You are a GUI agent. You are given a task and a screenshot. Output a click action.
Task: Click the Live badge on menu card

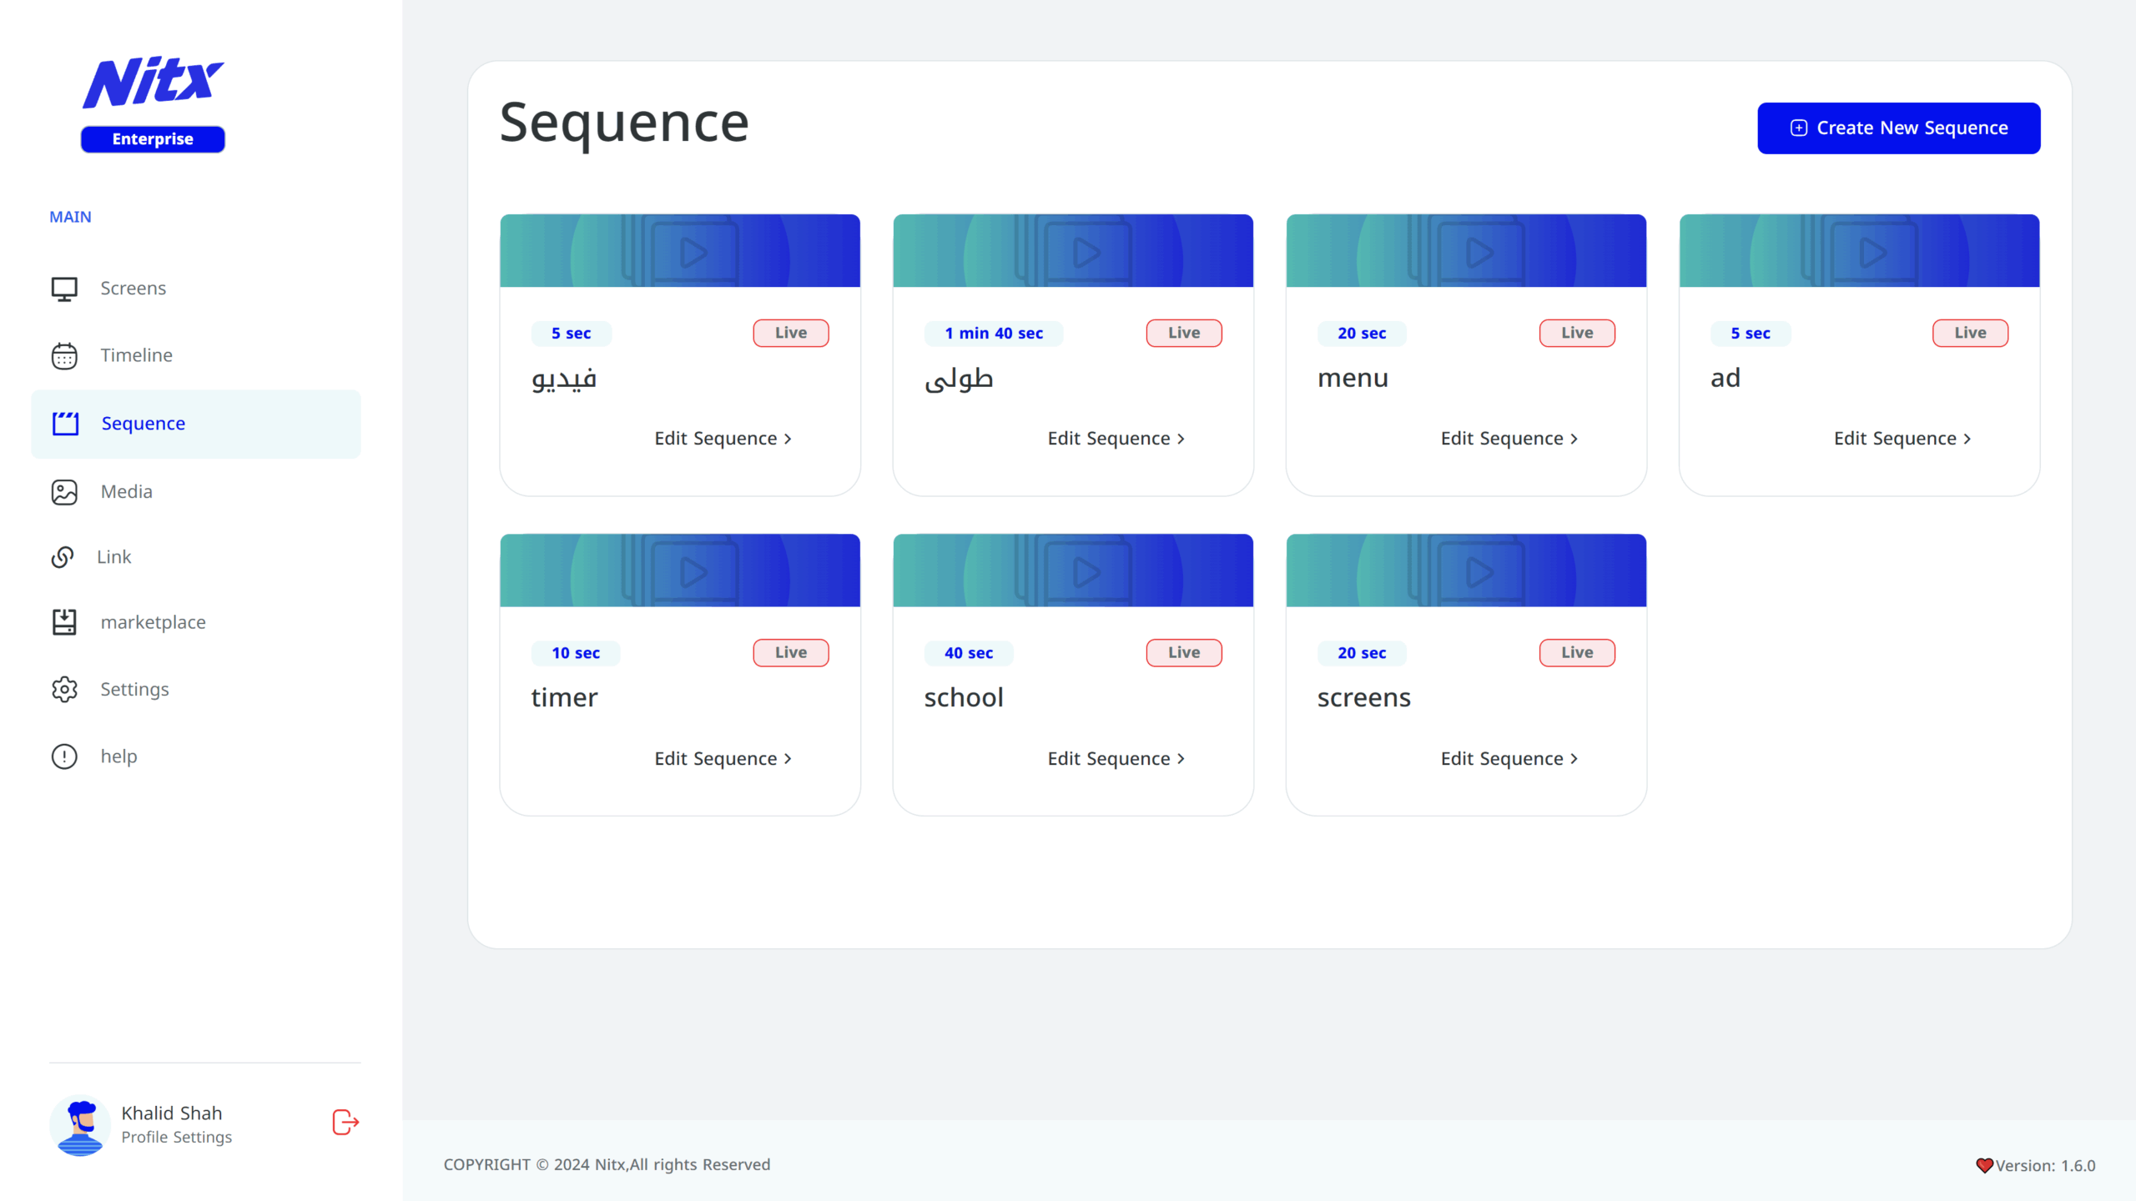pyautogui.click(x=1577, y=333)
